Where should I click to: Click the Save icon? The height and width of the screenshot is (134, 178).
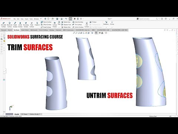(x=57, y=19)
